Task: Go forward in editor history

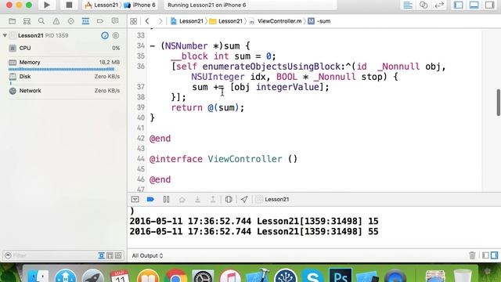Action: tap(160, 21)
